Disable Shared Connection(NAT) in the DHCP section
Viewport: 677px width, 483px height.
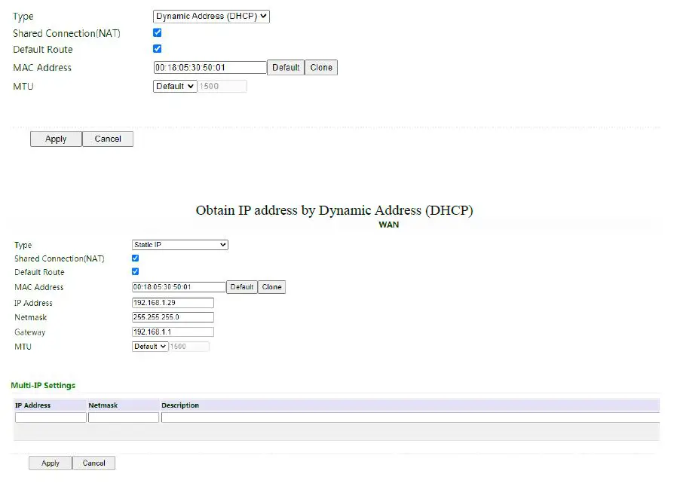click(x=157, y=32)
